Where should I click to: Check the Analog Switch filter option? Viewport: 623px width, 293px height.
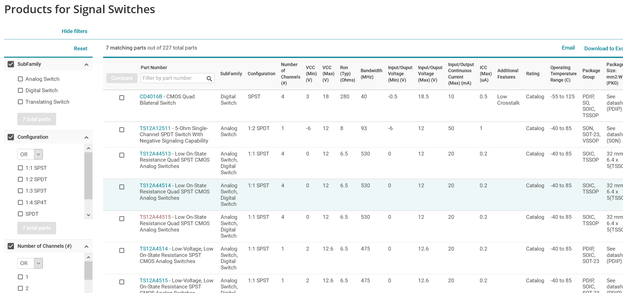click(20, 79)
